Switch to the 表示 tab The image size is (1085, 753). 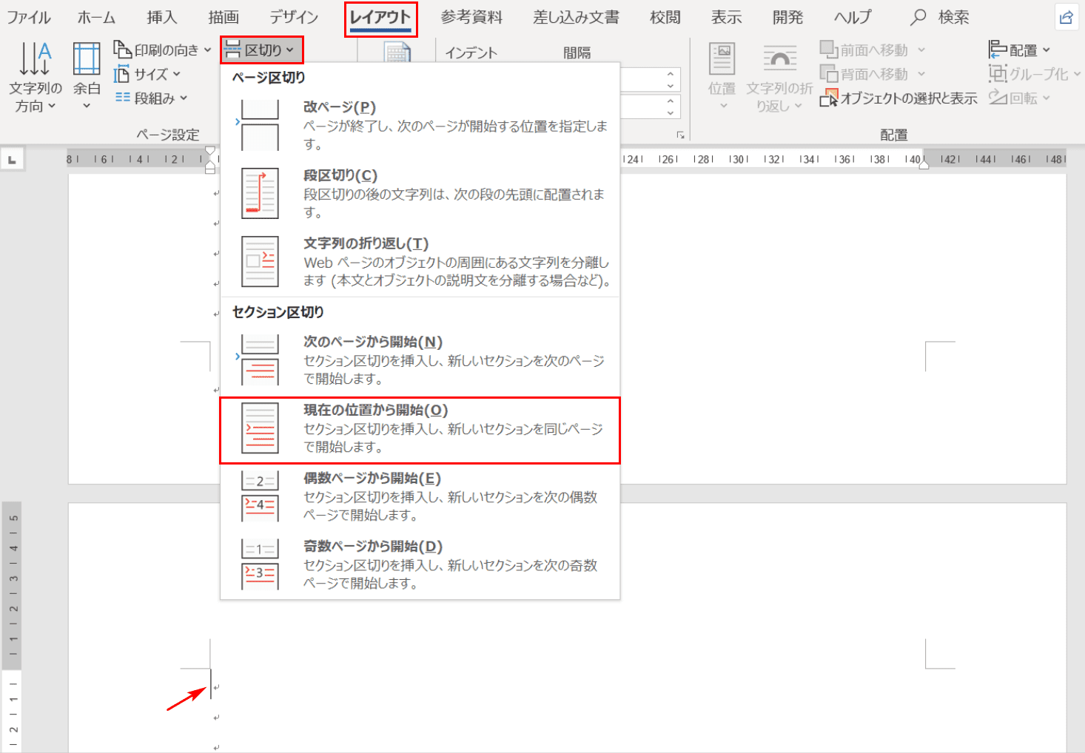point(726,17)
